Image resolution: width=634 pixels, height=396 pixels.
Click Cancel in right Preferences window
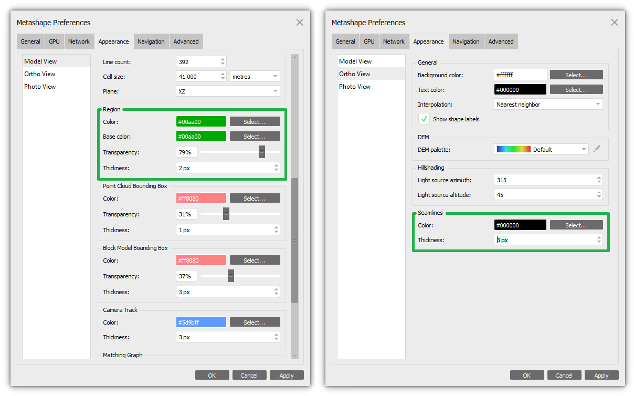pos(564,376)
